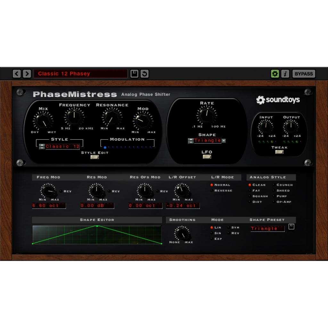Viewport: 328px width, 328px height.
Task: Click the Soundtoys logo
Action: click(278, 100)
